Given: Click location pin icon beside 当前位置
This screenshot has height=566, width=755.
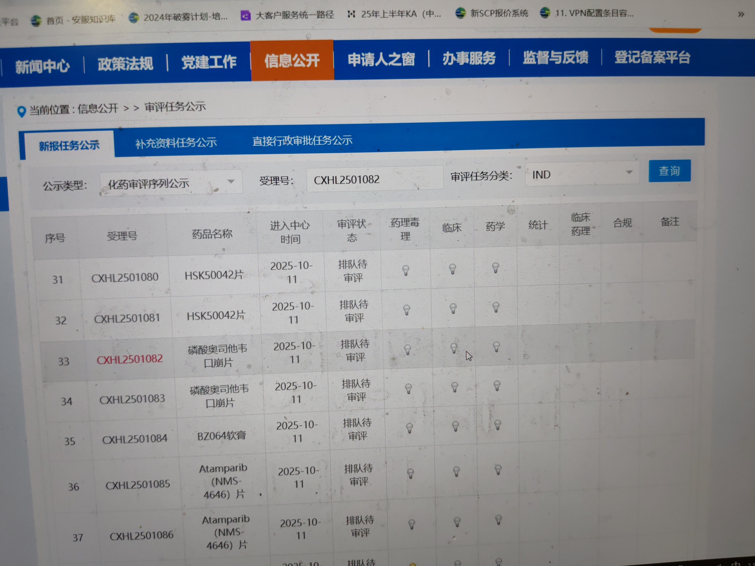Looking at the screenshot, I should [22, 111].
